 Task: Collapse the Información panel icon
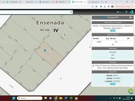pyautogui.click(x=131, y=17)
